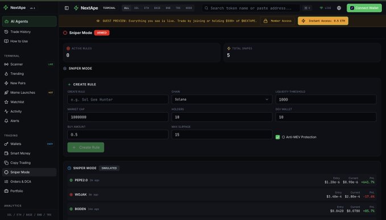Viewport: 386px width, 220px height.
Task: Select the BASE chain filter tab
Action: [157, 8]
